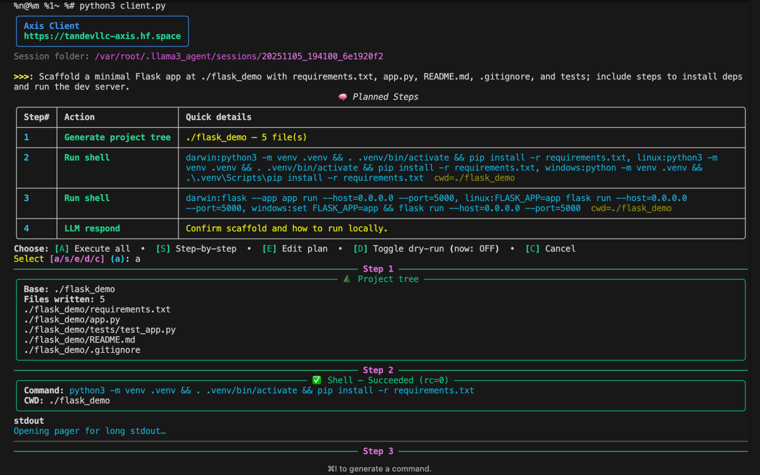
Task: Click the ⌘I hint at the bottom
Action: point(379,468)
